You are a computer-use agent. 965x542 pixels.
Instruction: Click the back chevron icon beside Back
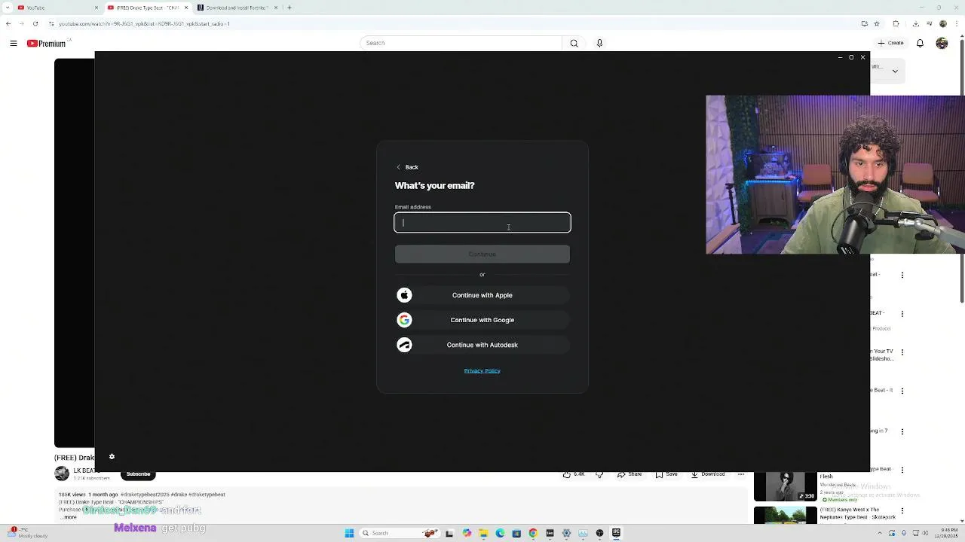(x=399, y=167)
